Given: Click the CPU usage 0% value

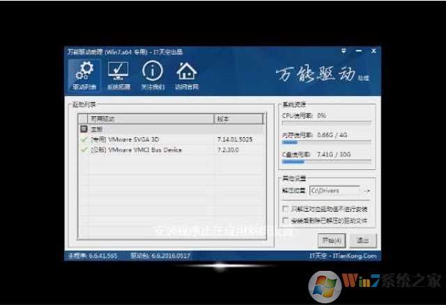Looking at the screenshot, I should point(321,116).
